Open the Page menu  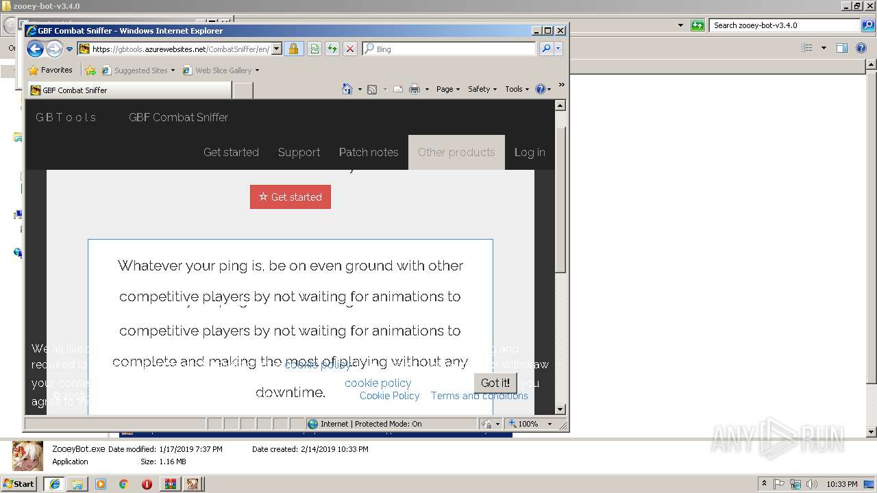click(x=448, y=89)
